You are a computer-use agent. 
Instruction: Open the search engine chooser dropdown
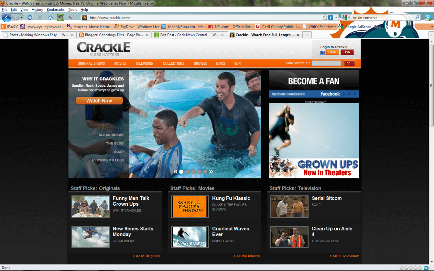(x=349, y=18)
